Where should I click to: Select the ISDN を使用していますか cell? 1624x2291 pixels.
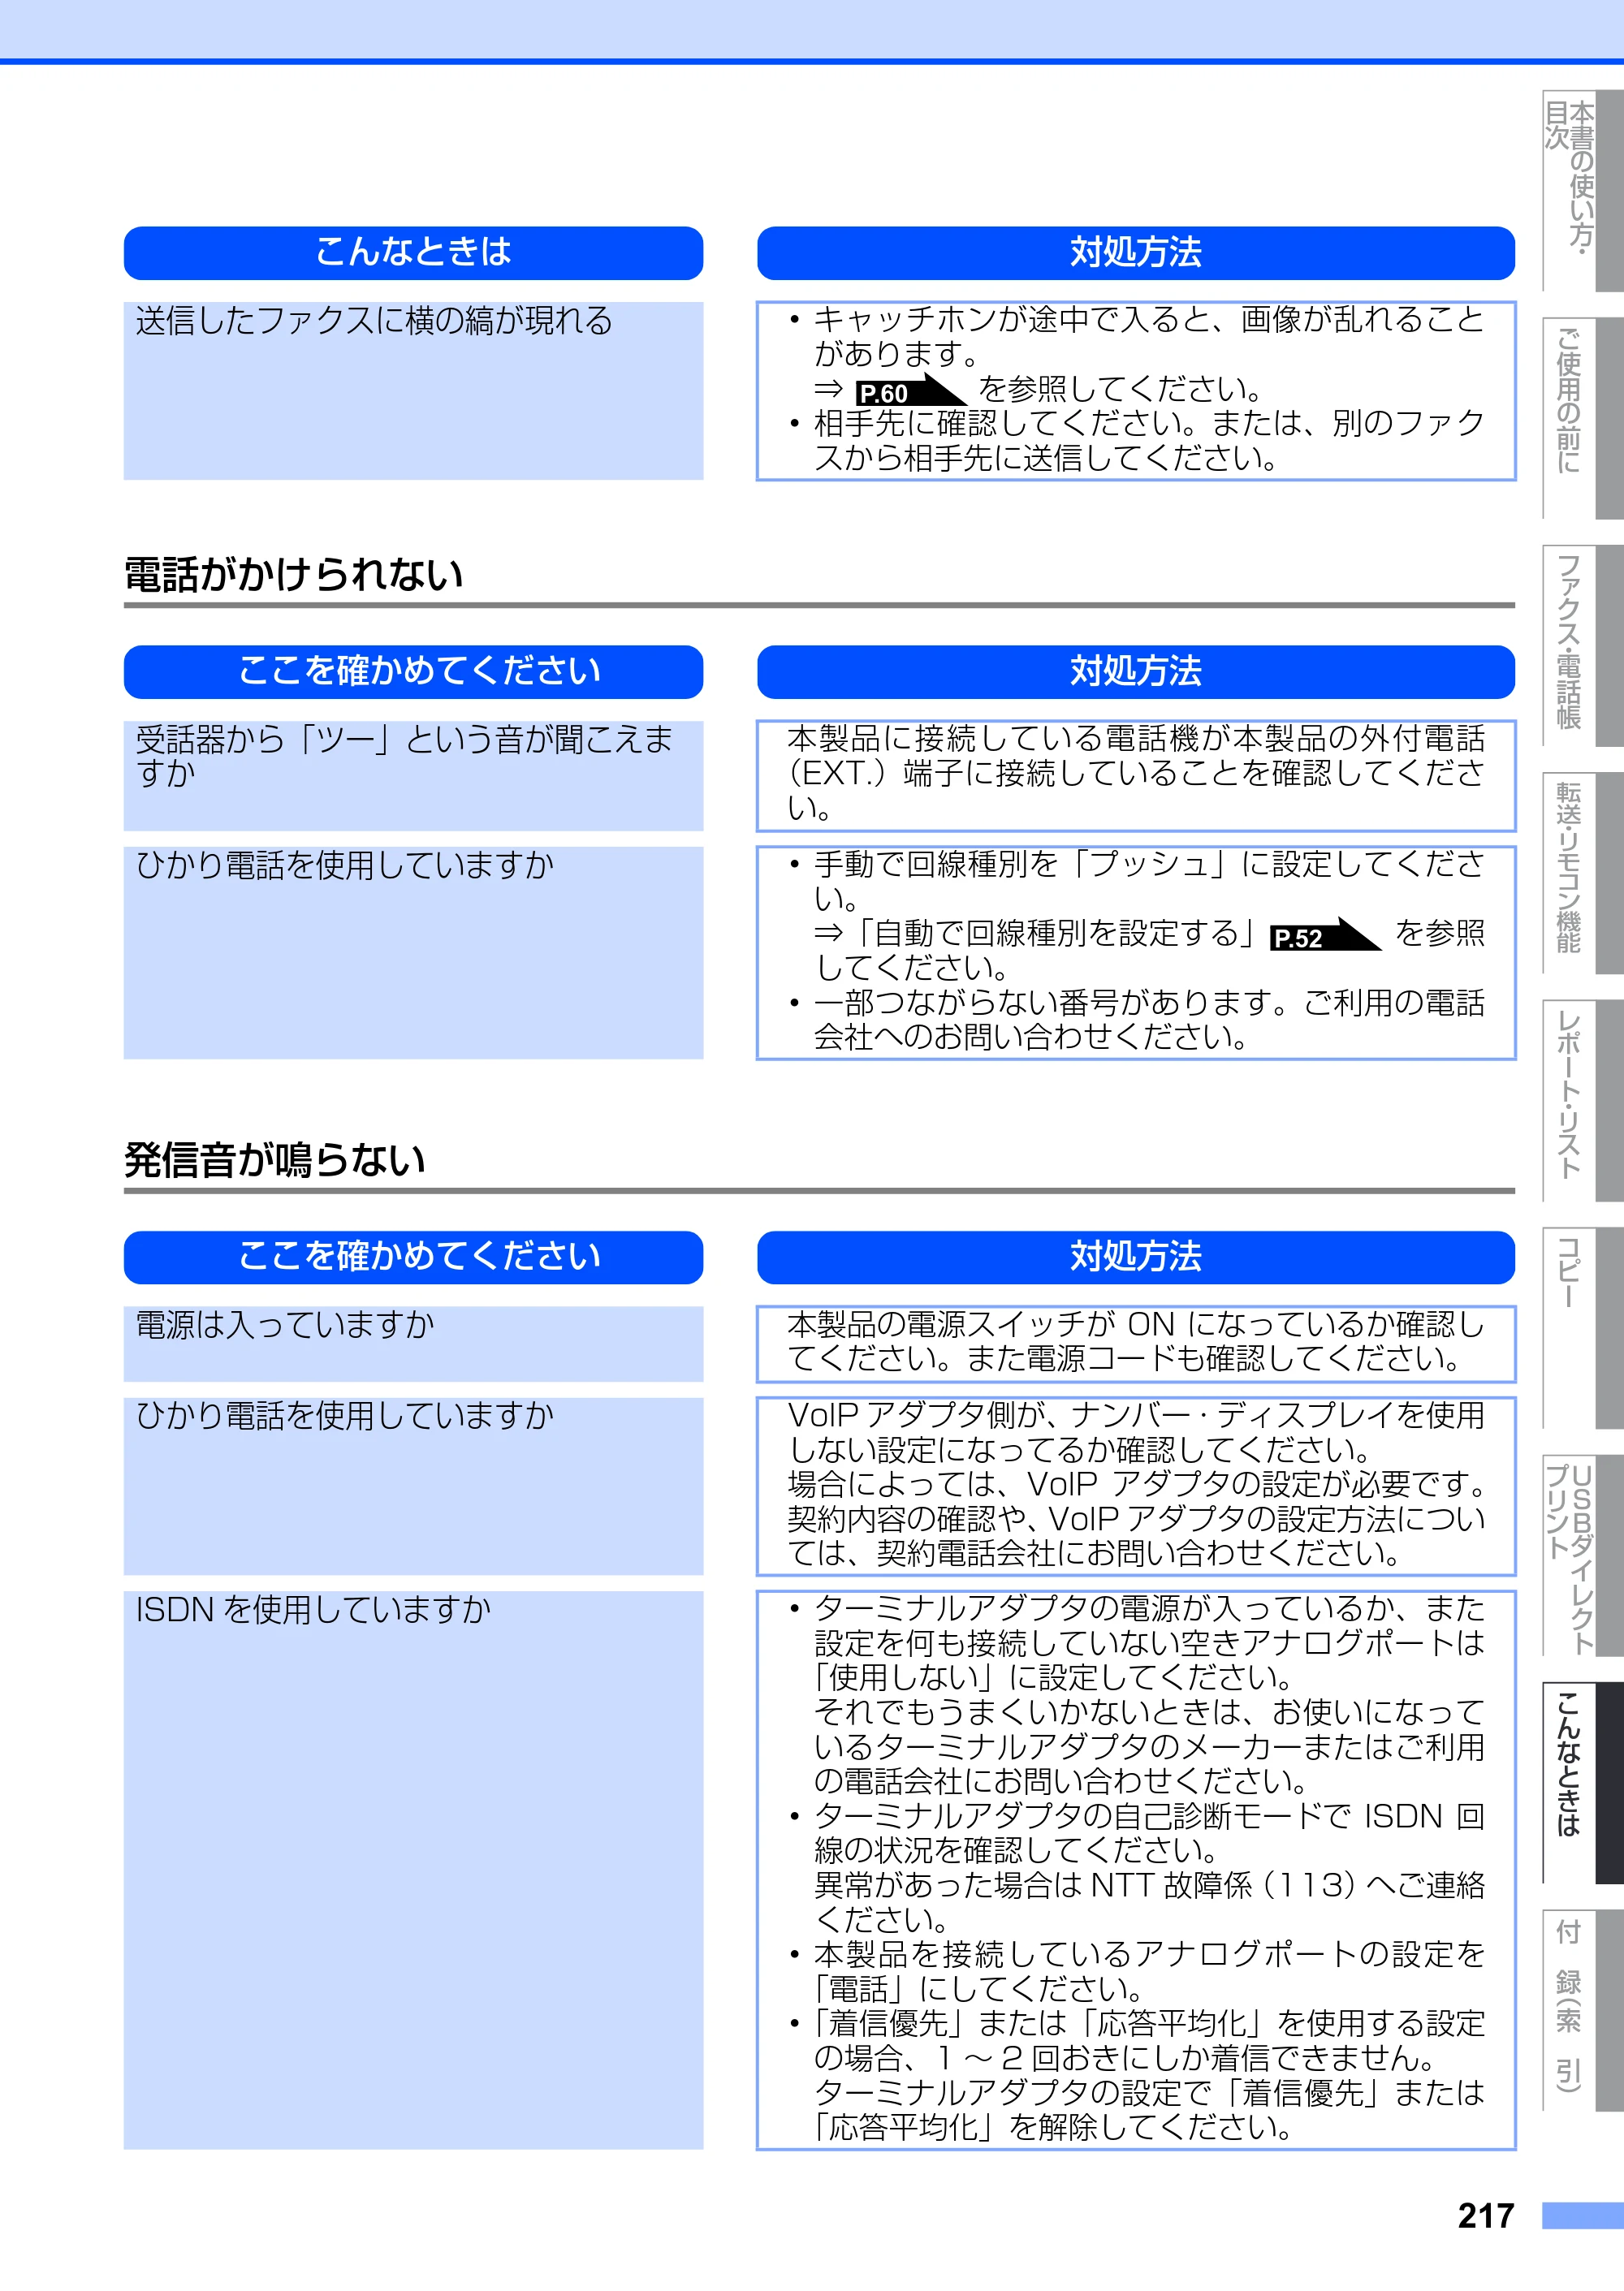point(413,1870)
